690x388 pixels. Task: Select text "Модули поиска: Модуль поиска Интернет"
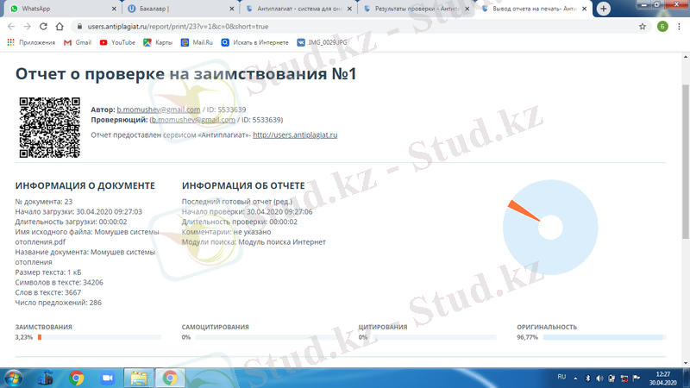tap(254, 242)
